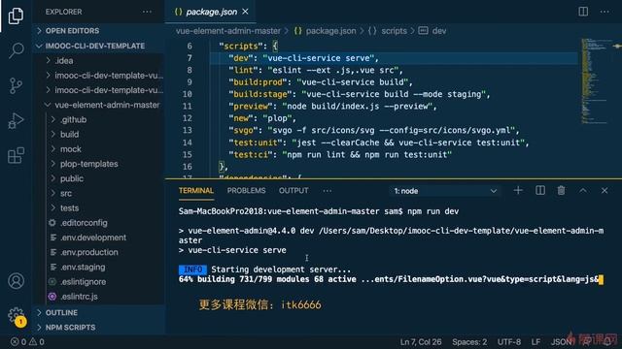The width and height of the screenshot is (622, 349).
Task: Expand the src folder
Action: [x=98, y=193]
